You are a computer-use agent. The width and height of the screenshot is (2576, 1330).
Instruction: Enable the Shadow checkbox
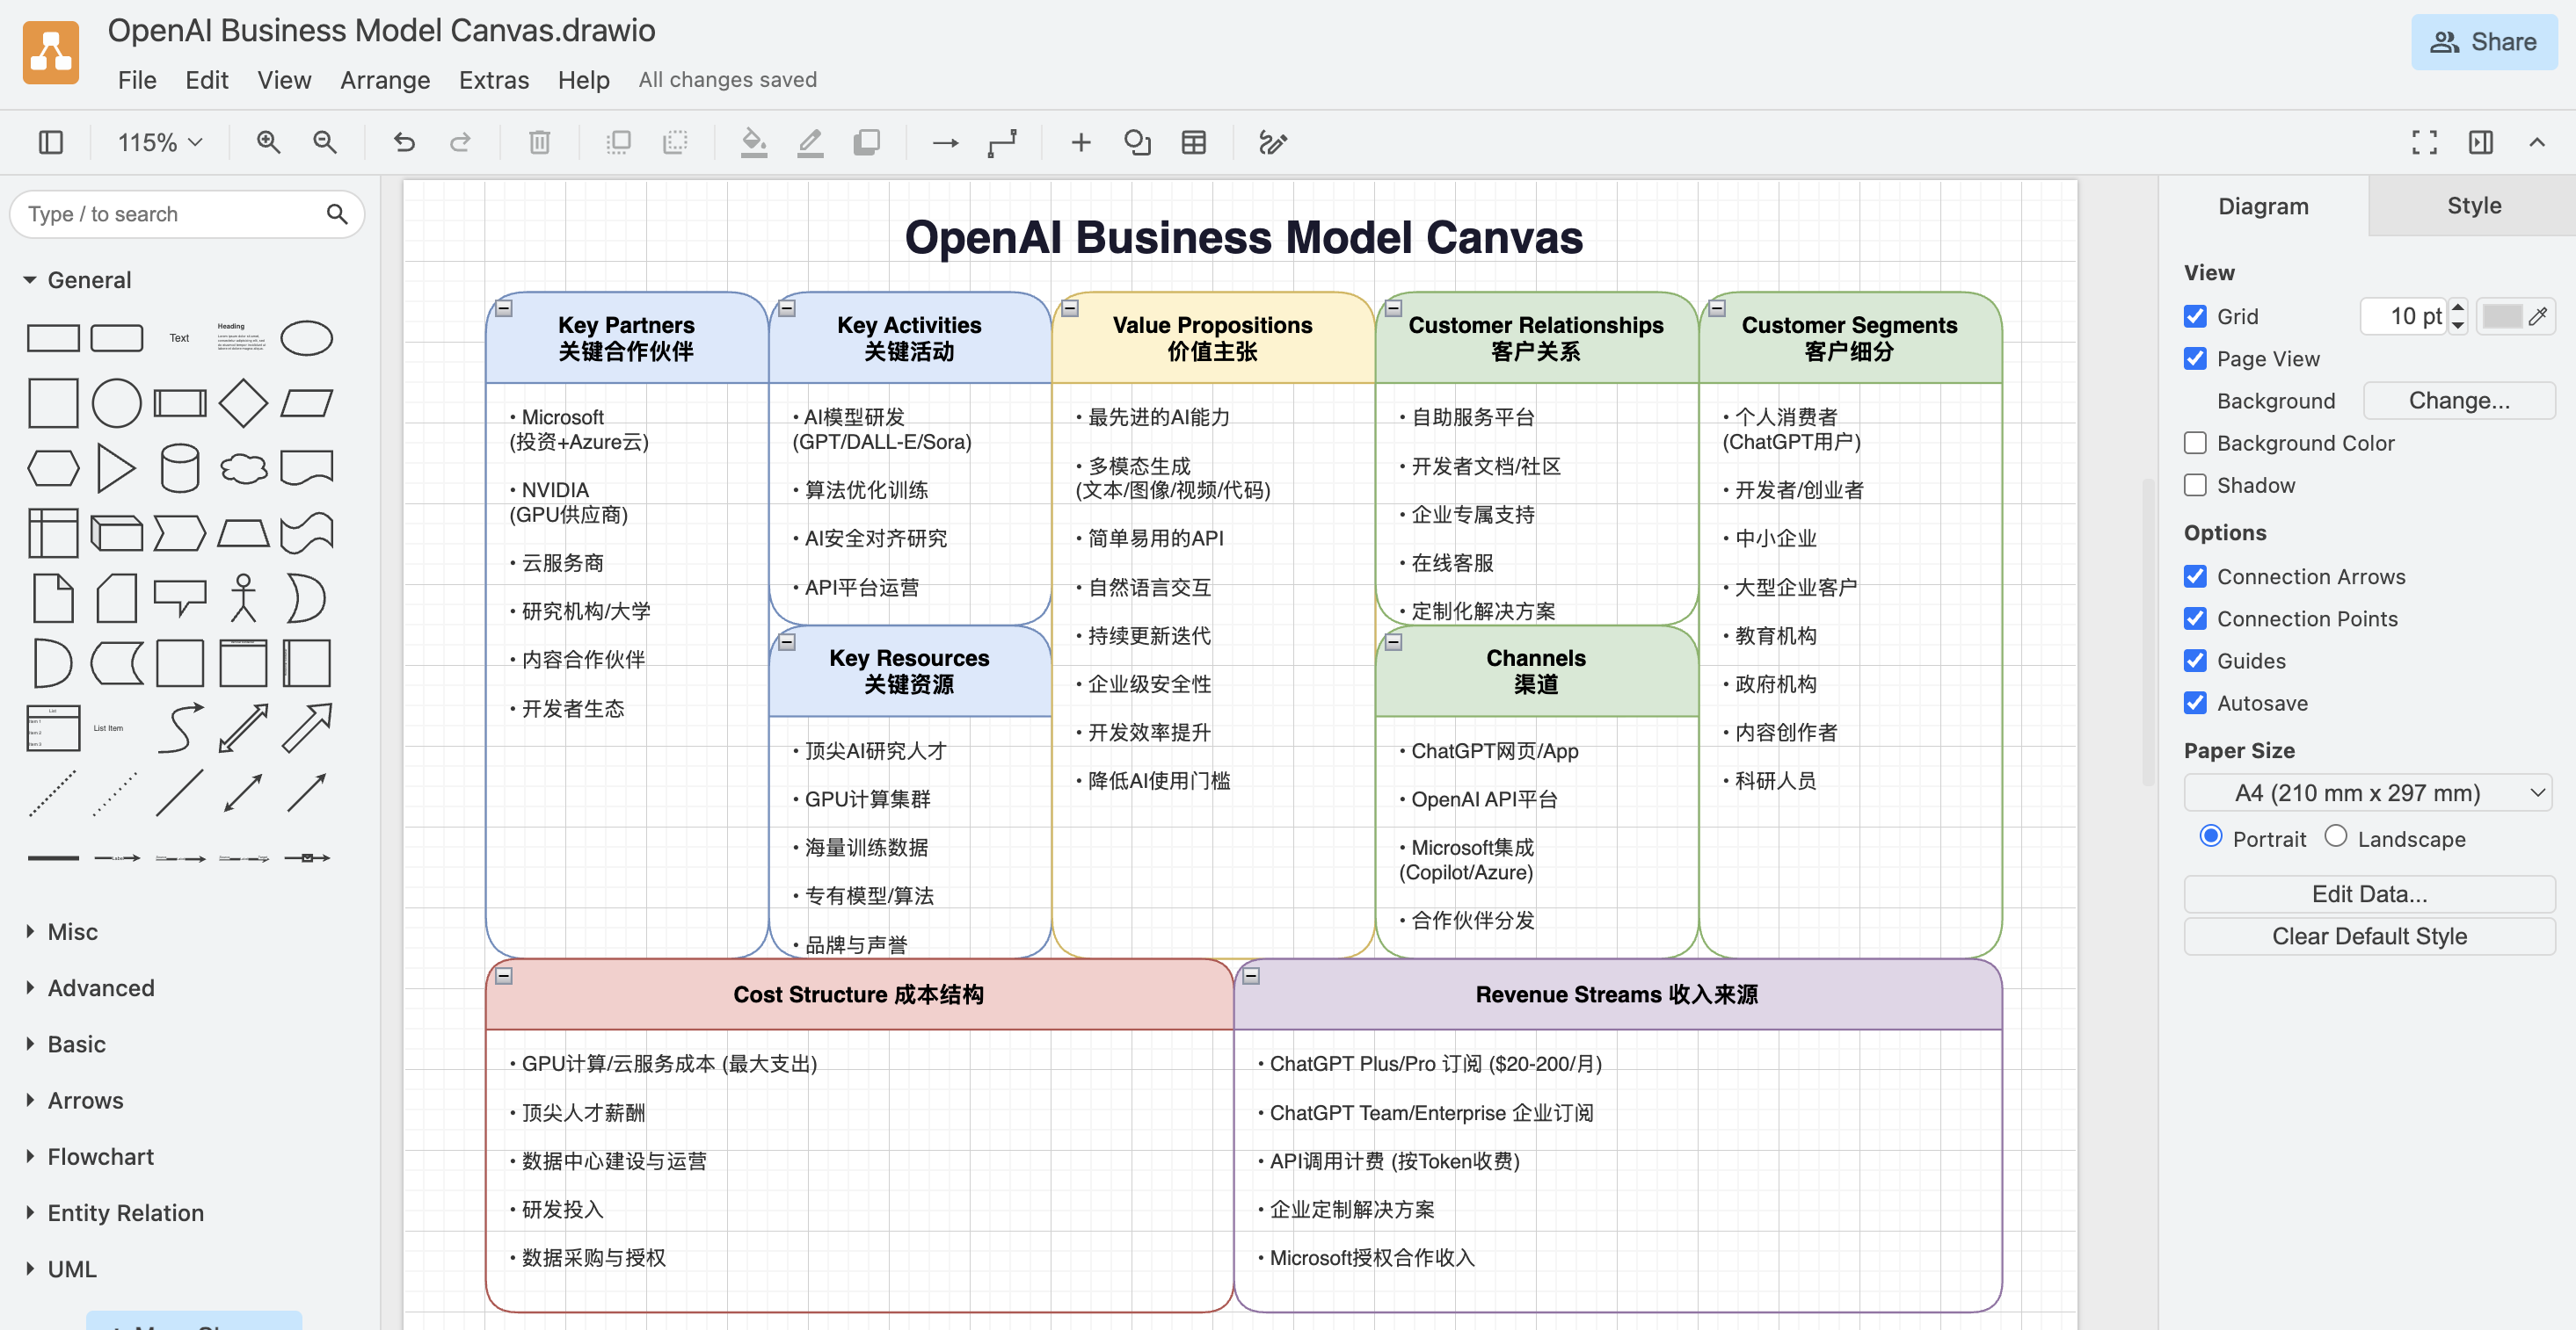click(2195, 486)
